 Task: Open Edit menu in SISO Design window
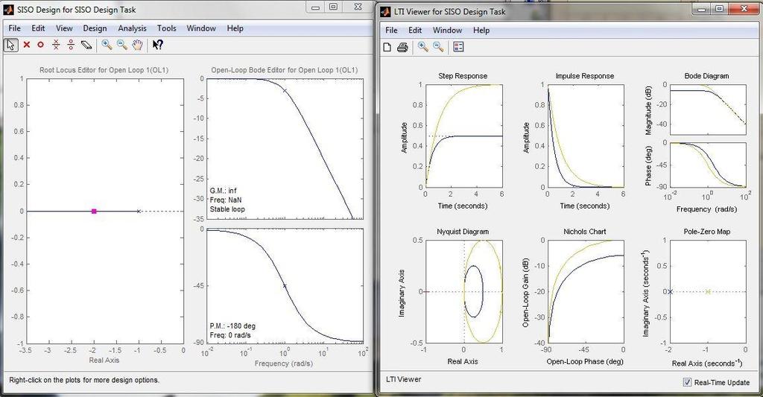(x=38, y=28)
